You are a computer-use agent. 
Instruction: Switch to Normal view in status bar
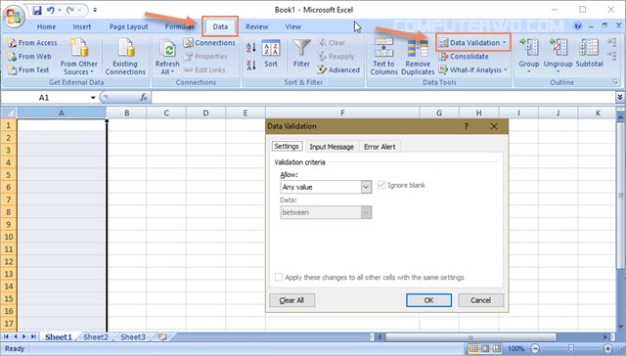pyautogui.click(x=473, y=349)
